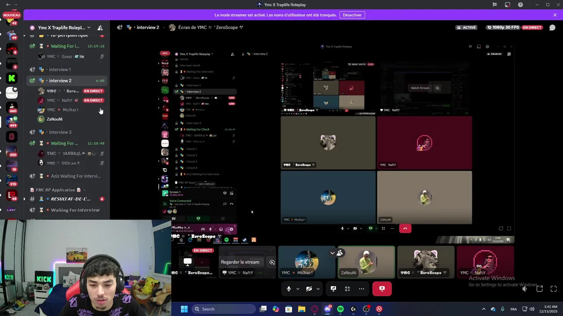Click ZeroScope user row in interview 2

70,91
